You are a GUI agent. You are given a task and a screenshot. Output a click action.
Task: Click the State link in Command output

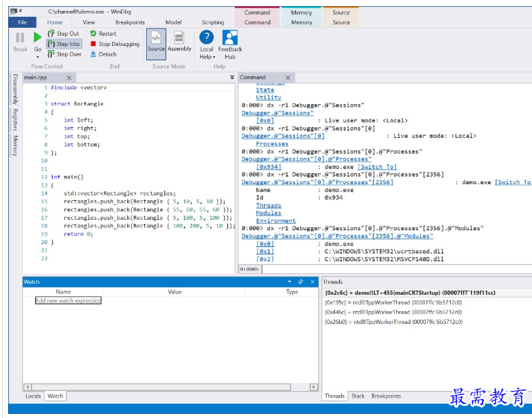[x=265, y=90]
